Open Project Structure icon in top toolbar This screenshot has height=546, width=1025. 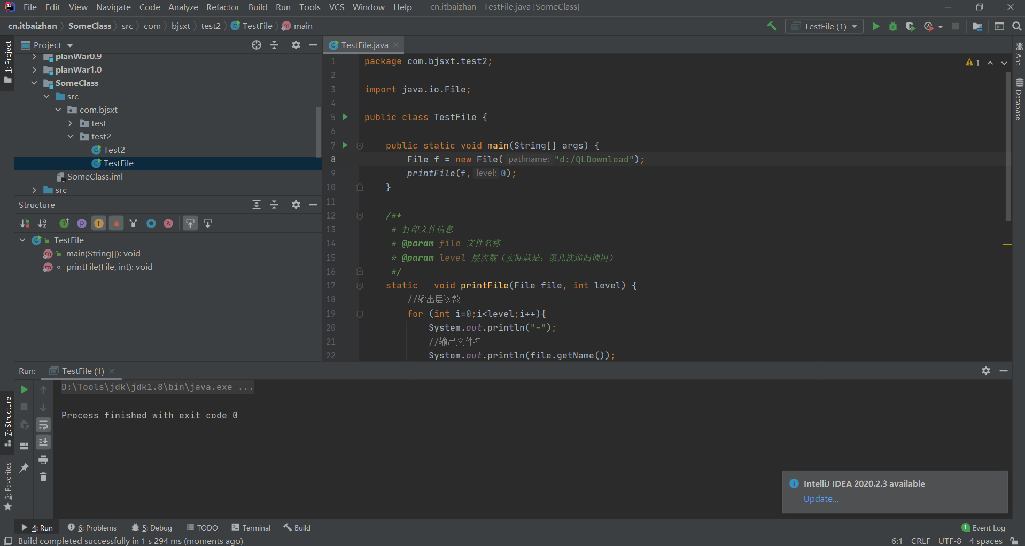coord(977,26)
